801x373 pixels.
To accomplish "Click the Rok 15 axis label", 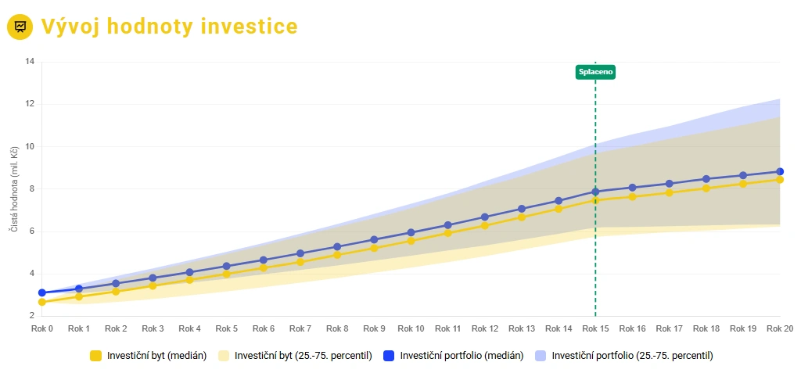I will tap(595, 329).
